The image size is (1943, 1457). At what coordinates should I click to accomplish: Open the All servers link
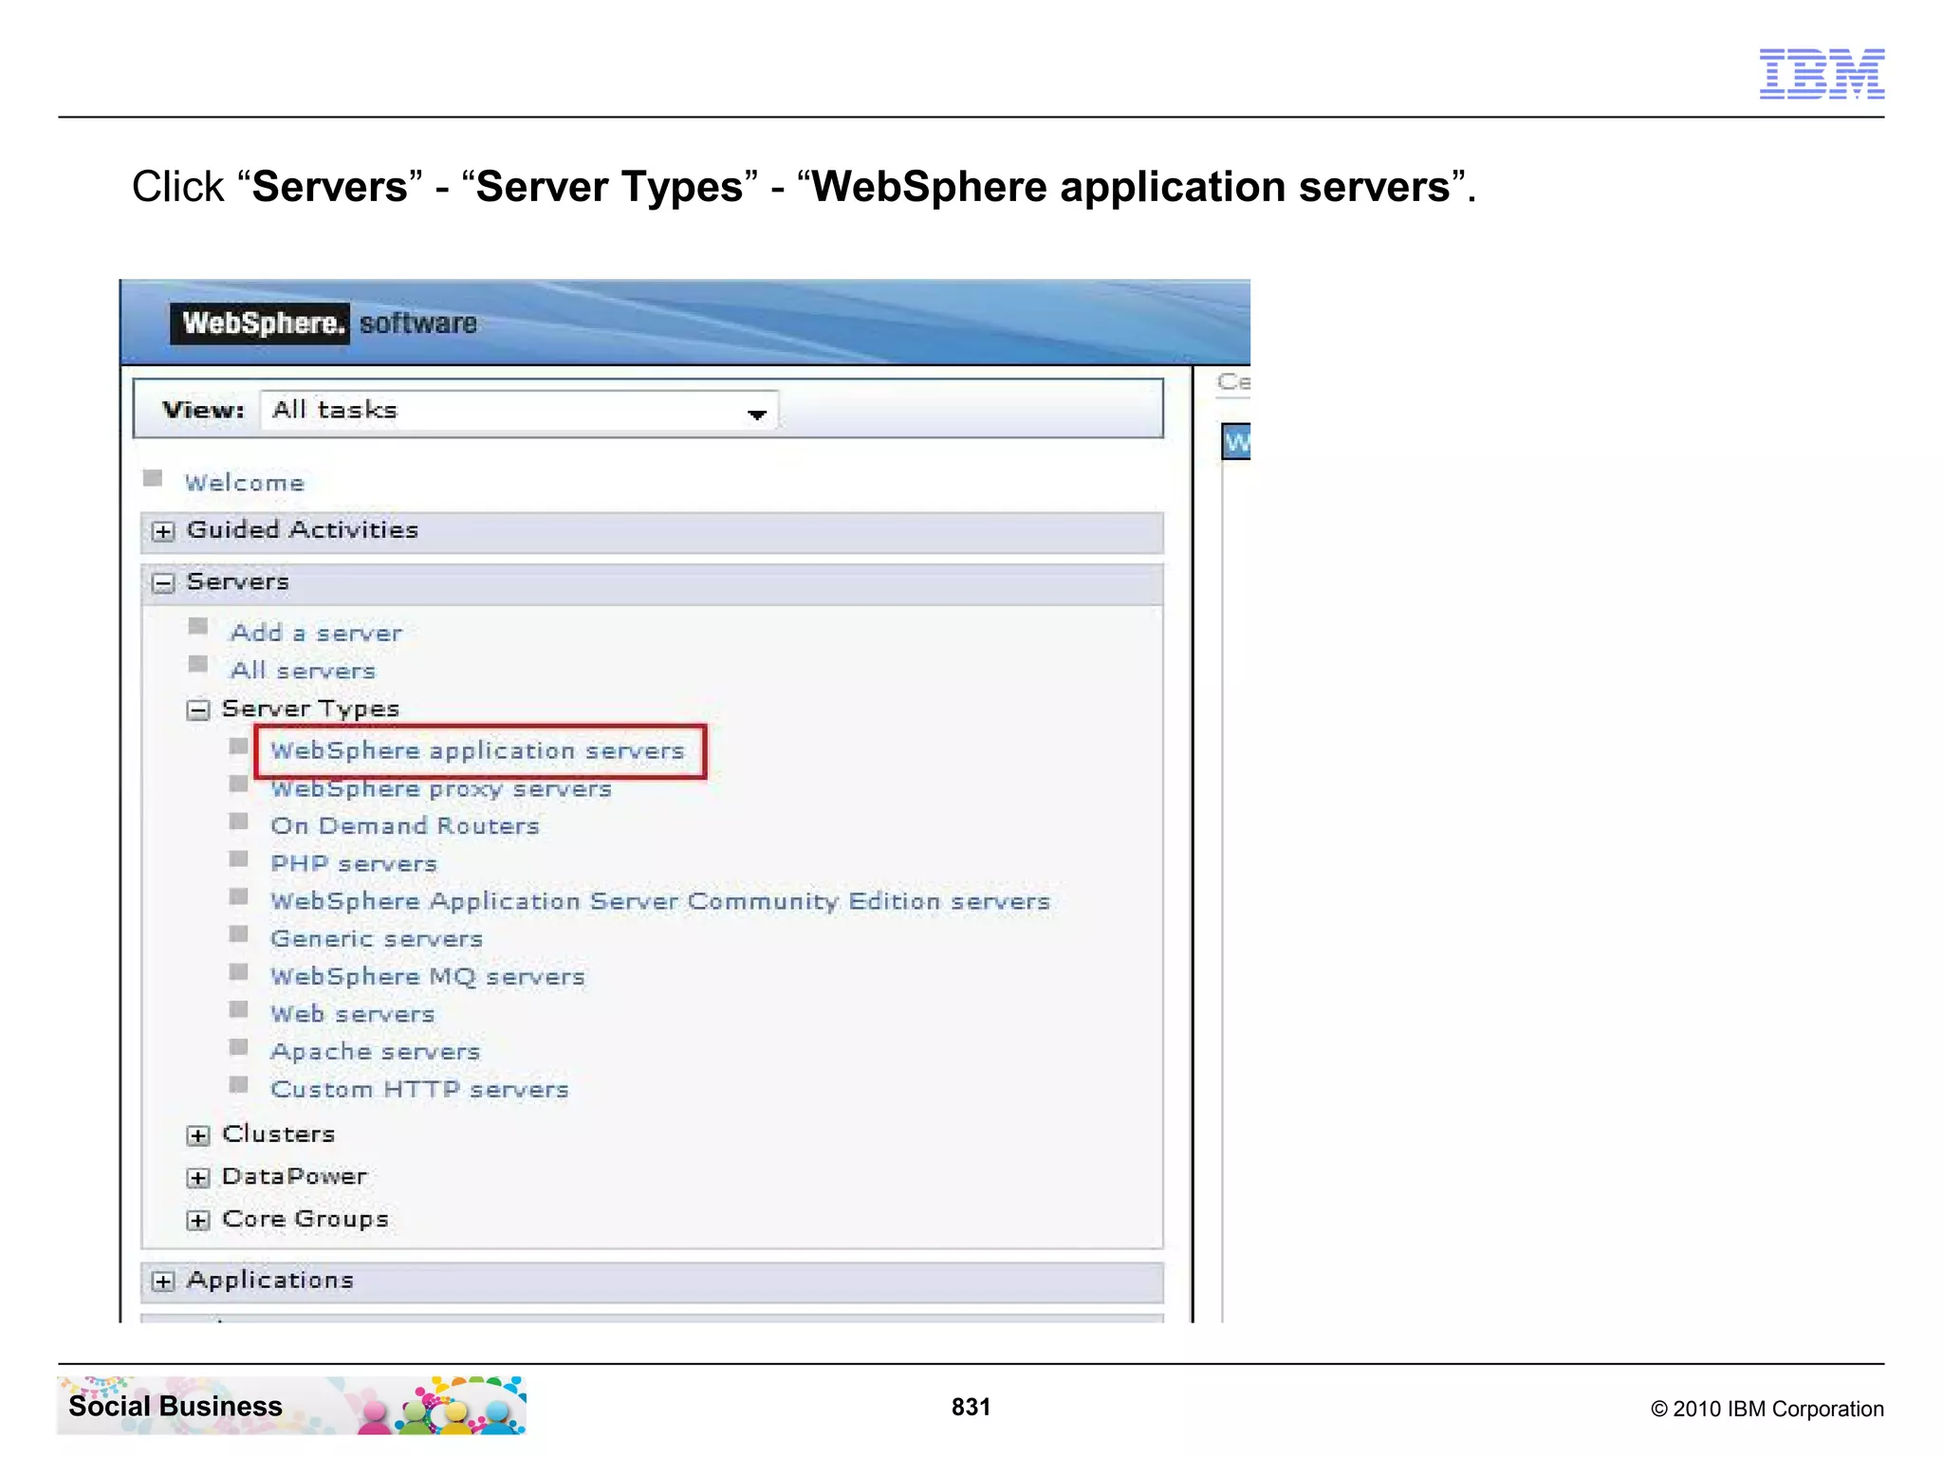coord(304,671)
